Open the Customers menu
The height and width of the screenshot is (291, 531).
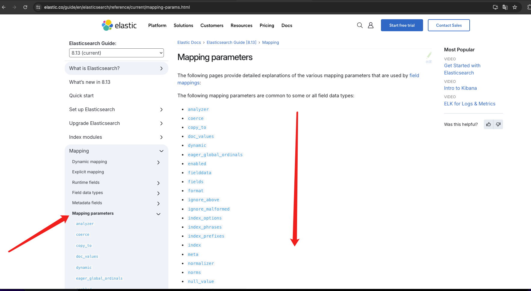212,26
